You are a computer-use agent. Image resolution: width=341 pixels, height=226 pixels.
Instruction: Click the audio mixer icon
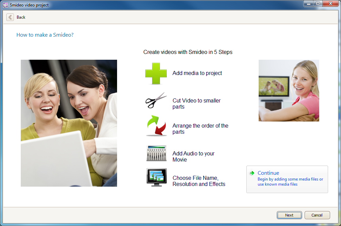(156, 153)
